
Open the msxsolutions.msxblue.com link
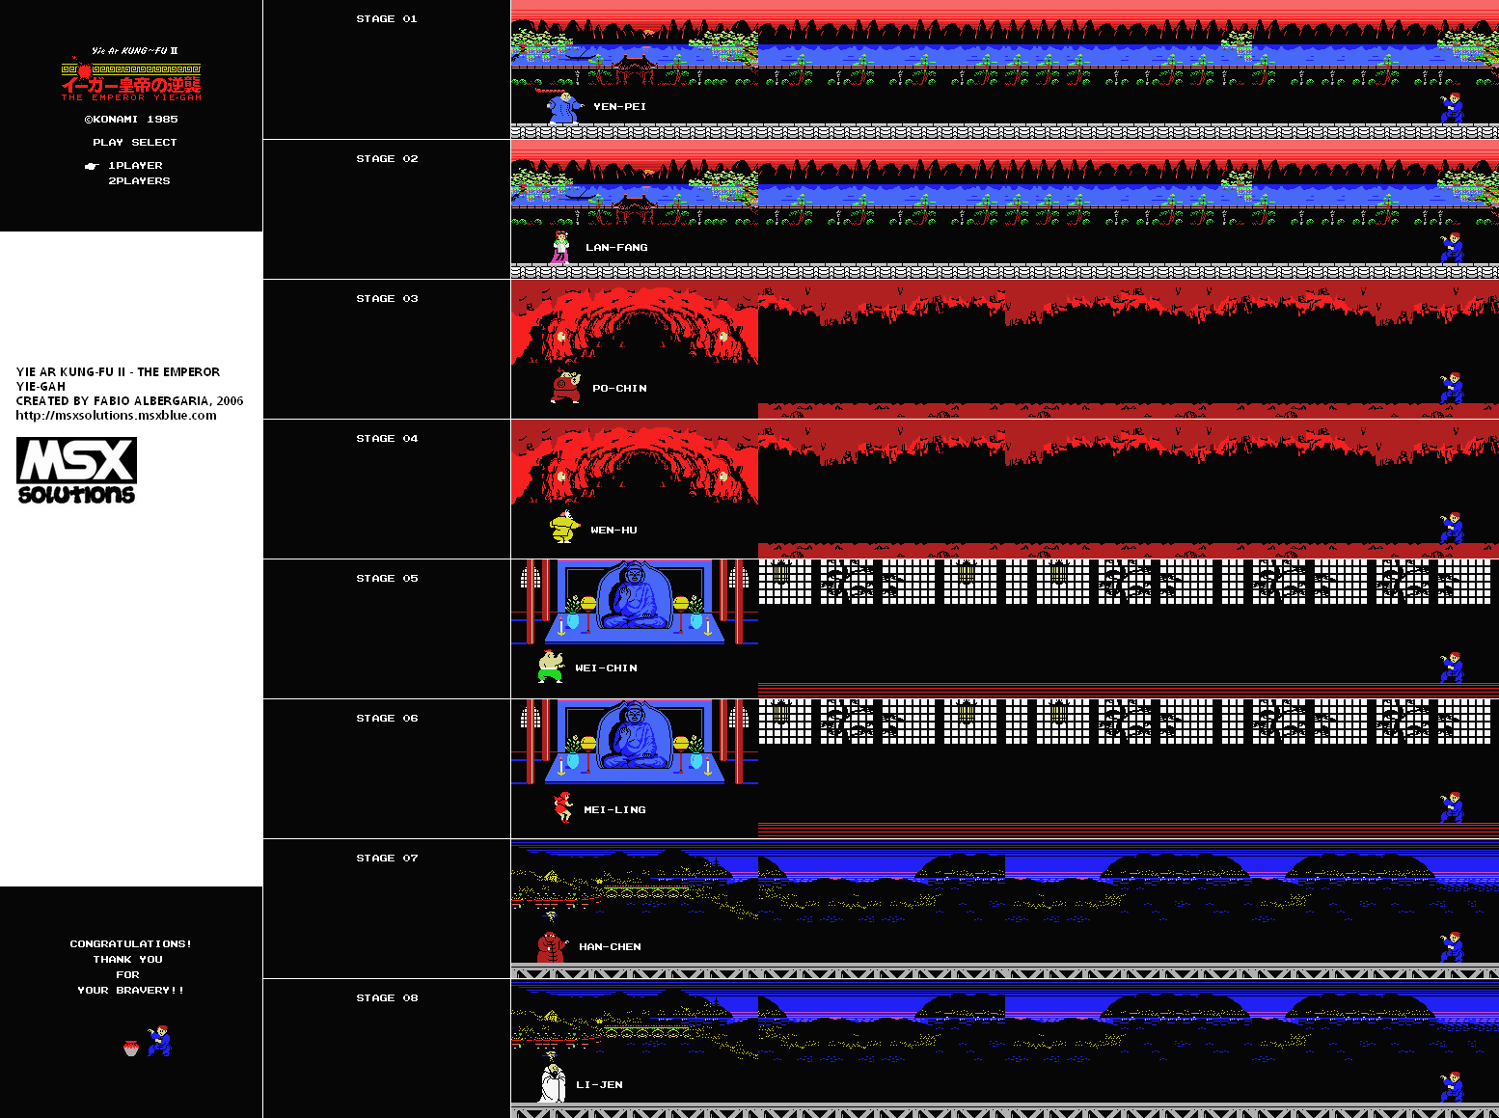pos(116,416)
